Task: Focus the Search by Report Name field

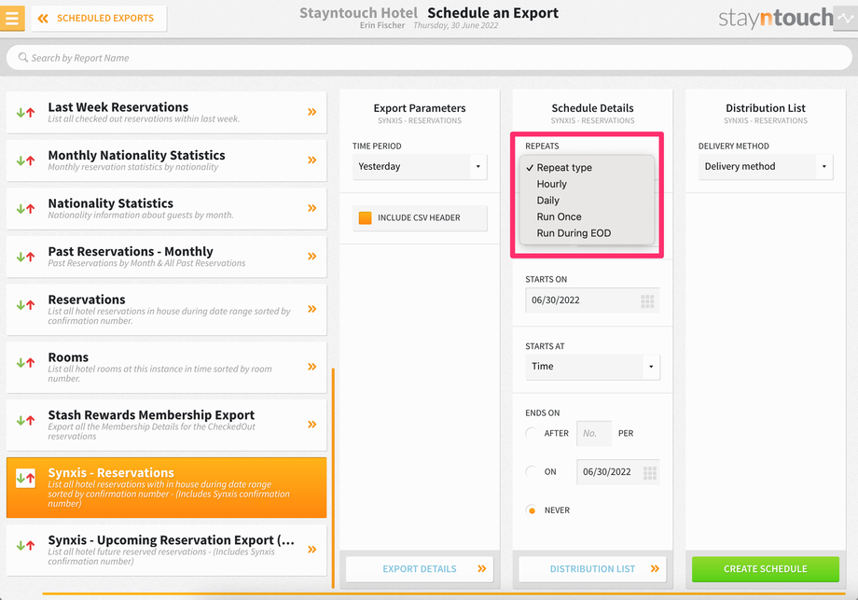Action: 429,58
